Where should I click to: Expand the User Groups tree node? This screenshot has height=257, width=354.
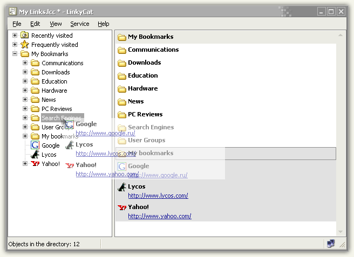click(x=25, y=127)
